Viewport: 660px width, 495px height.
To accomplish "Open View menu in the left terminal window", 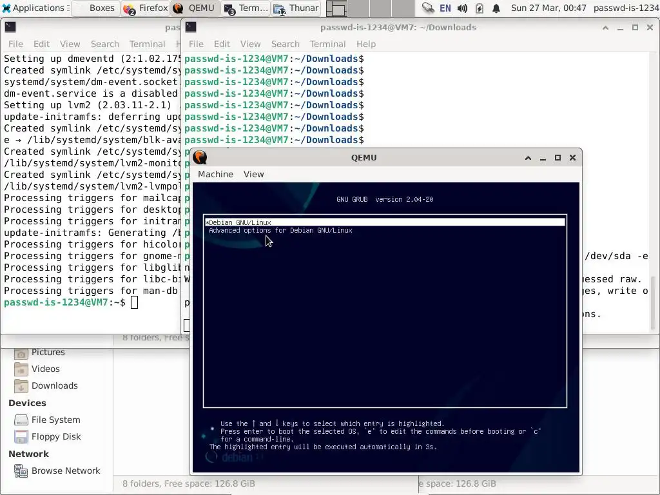I will [x=70, y=44].
